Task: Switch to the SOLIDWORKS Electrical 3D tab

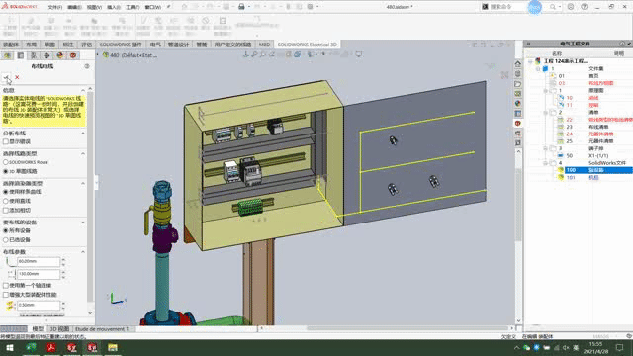Action: (x=308, y=44)
